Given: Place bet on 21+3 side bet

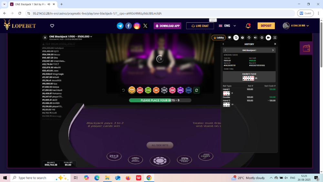Looking at the screenshot, I should pyautogui.click(x=114, y=156).
